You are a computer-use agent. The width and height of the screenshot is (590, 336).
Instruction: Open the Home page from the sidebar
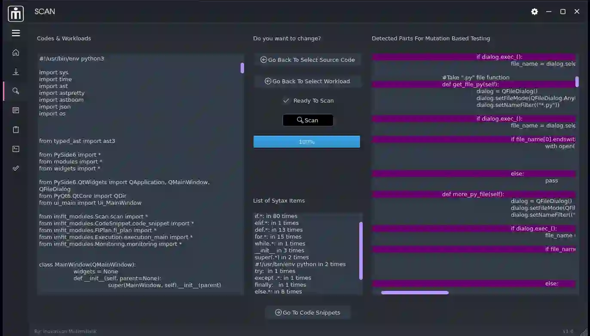click(16, 52)
